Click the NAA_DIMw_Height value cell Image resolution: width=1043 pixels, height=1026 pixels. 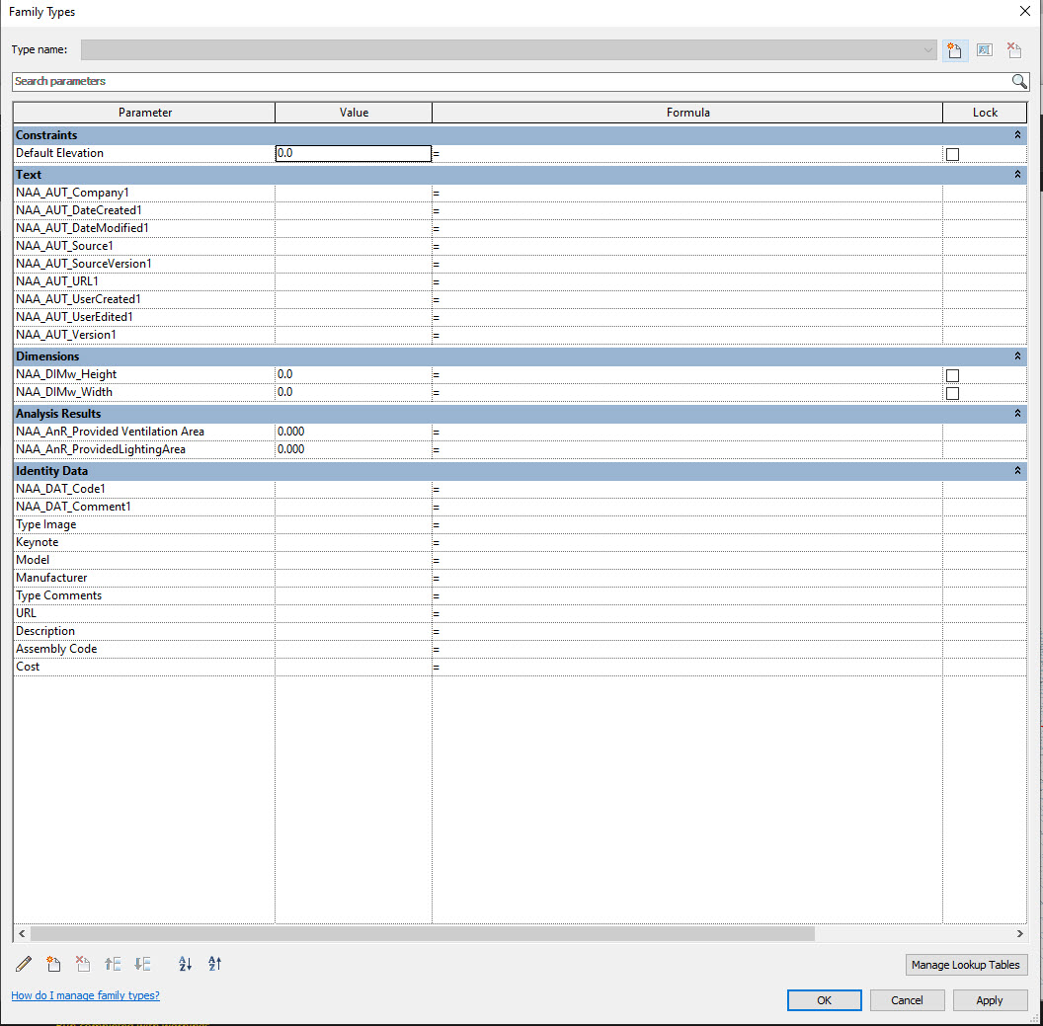354,374
